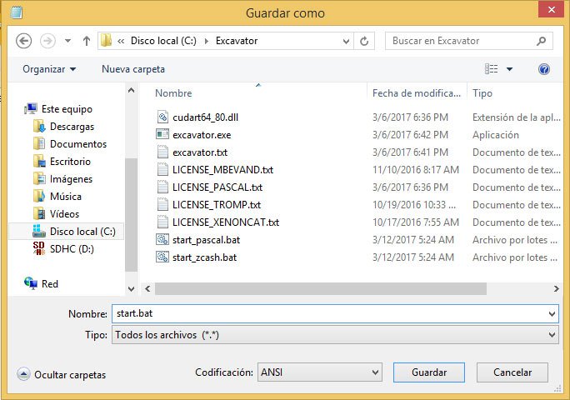Click the LICENSE_XENONCAT.txt file icon
The width and height of the screenshot is (570, 400).
[x=162, y=222]
